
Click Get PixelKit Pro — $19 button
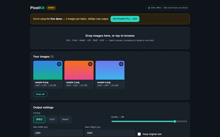(x=125, y=19)
